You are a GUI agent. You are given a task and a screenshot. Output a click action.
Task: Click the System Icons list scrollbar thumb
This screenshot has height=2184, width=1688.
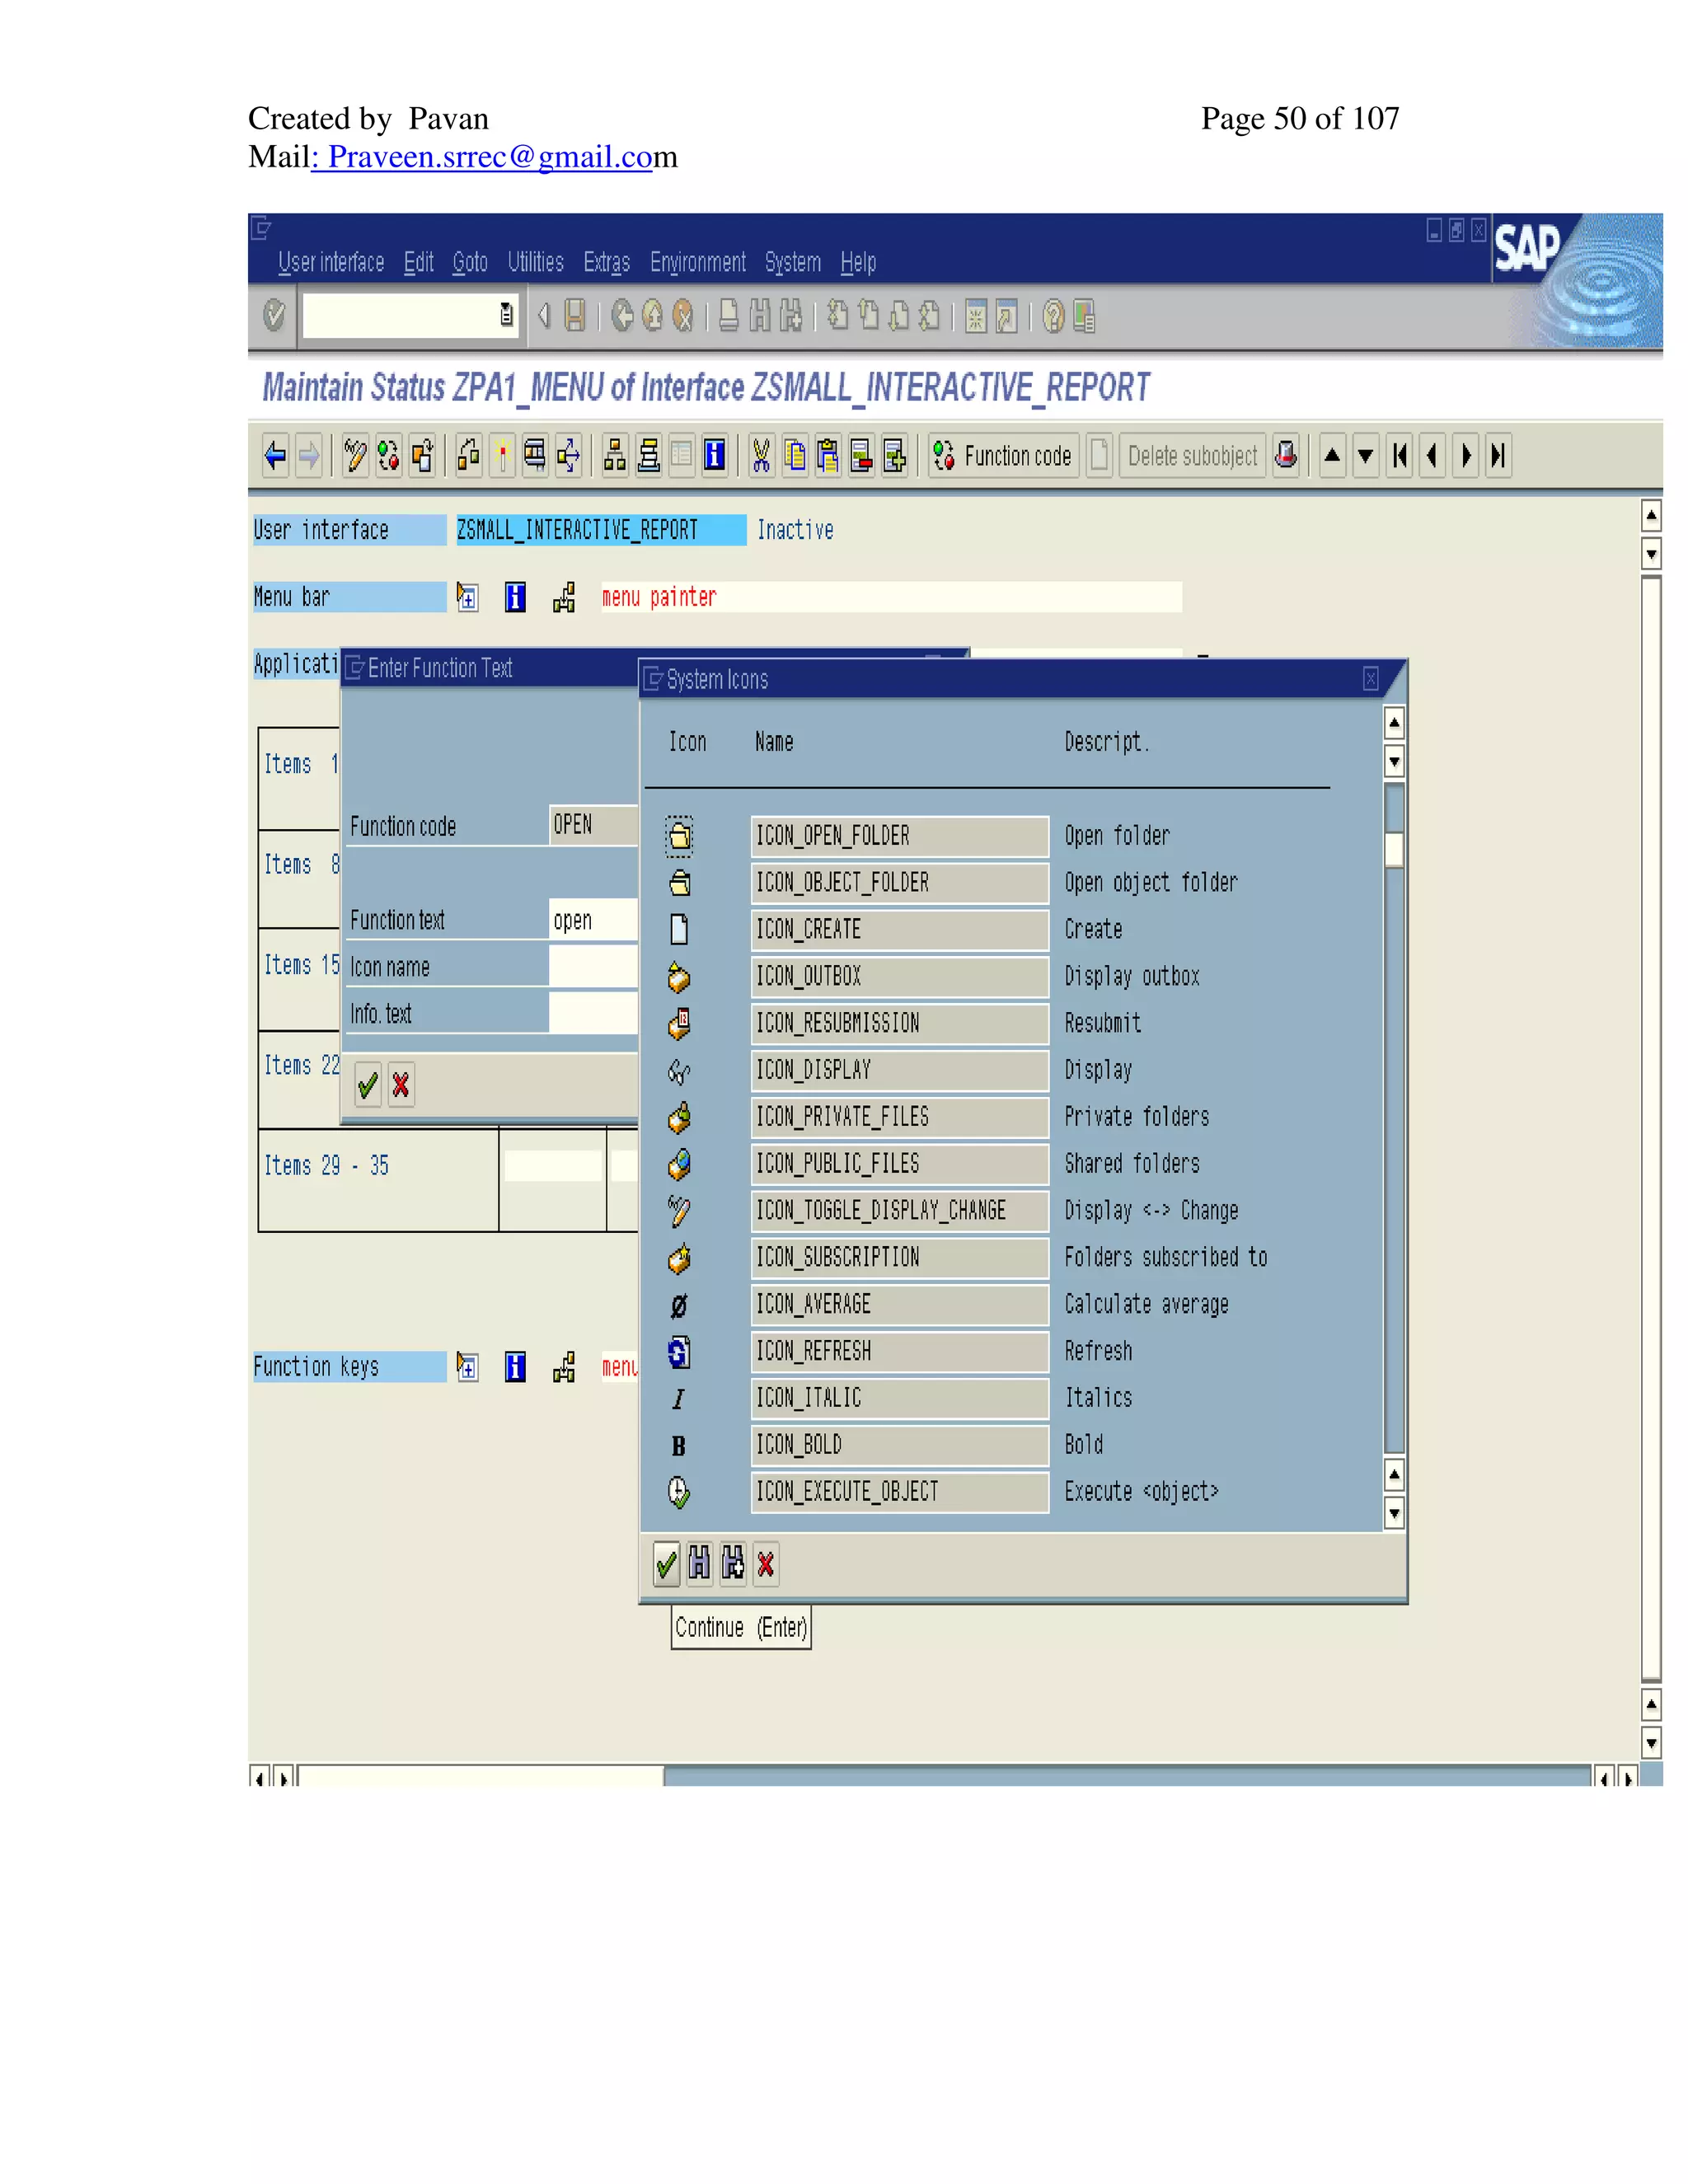point(1394,850)
